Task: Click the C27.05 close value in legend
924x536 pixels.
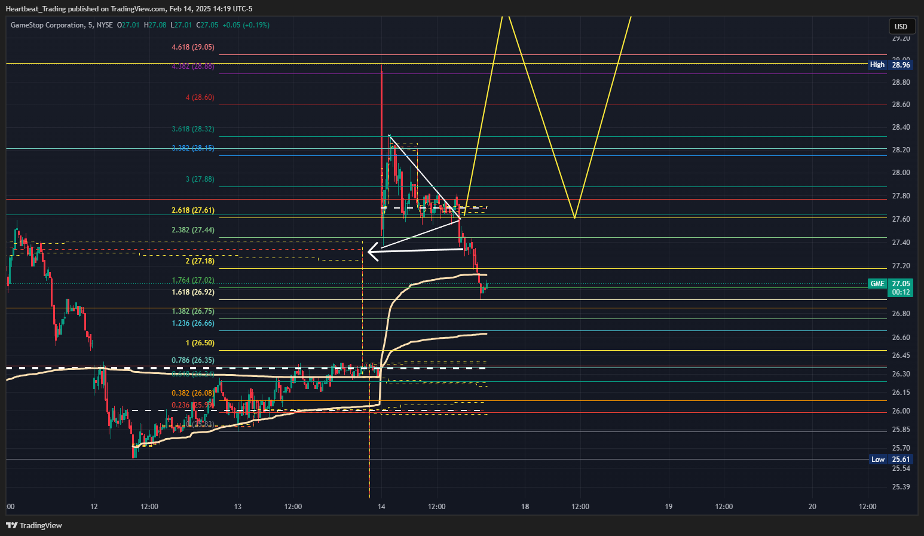Action: click(x=209, y=25)
